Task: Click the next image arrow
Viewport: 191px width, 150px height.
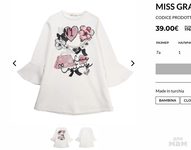Action: [x=133, y=63]
